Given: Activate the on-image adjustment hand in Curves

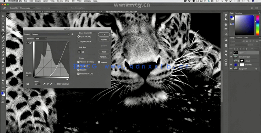Looking at the screenshot, I should coord(28,84).
